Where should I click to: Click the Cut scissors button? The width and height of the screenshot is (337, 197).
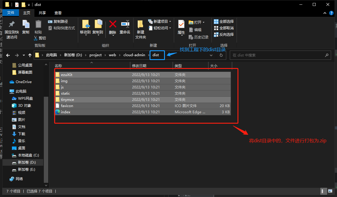point(40,38)
